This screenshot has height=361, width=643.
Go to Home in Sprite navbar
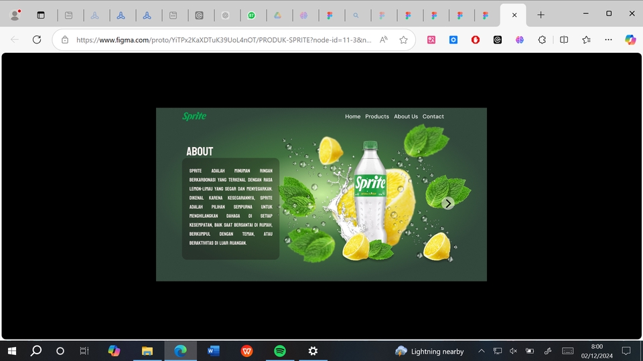353,116
